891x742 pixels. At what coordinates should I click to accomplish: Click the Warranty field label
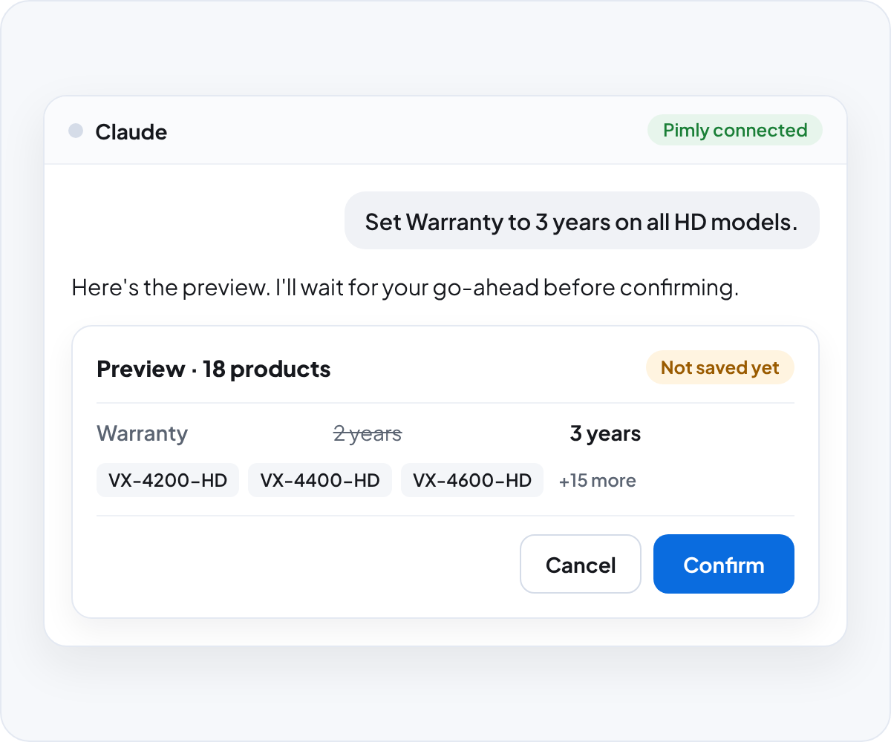[x=143, y=433]
